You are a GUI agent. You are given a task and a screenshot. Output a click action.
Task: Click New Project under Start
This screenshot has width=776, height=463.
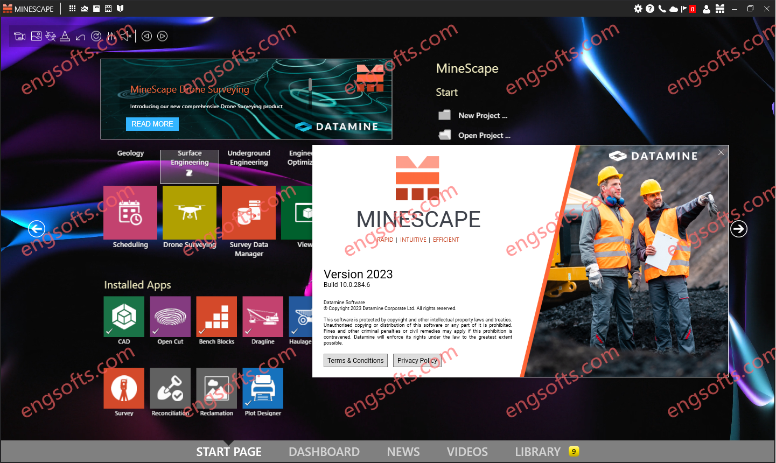point(474,115)
